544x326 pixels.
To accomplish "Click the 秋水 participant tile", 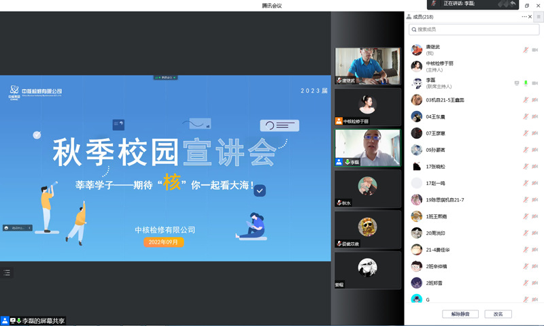I will (367, 189).
